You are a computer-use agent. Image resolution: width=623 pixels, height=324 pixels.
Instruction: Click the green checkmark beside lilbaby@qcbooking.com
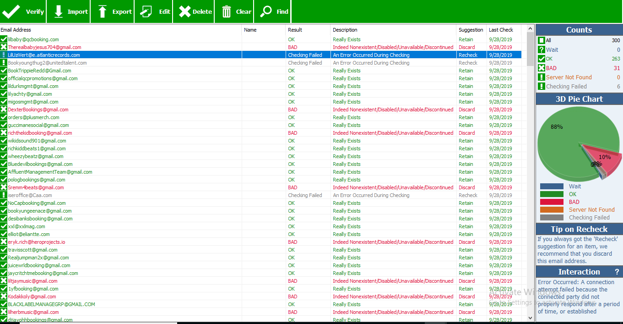click(x=4, y=39)
